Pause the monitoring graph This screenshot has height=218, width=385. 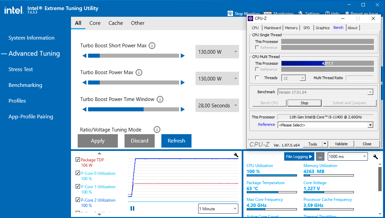point(132,208)
